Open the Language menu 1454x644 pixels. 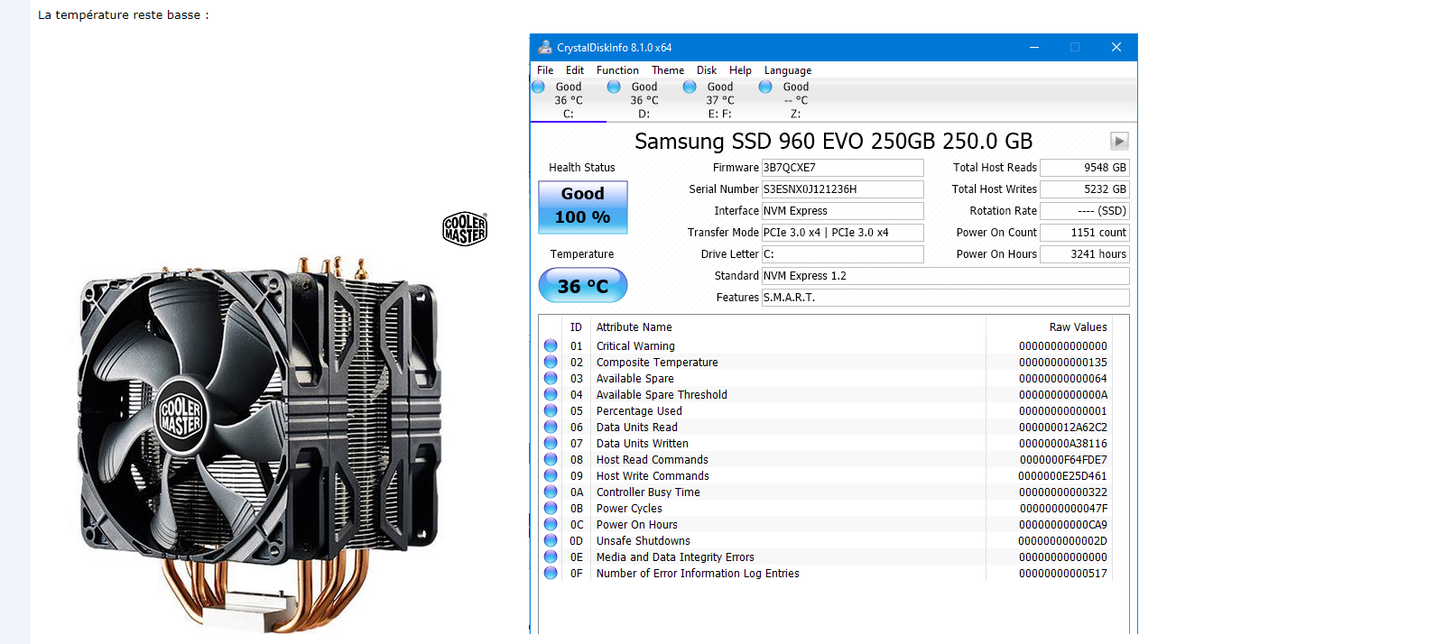point(787,70)
